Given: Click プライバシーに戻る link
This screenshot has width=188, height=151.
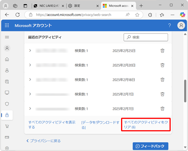Looking at the screenshot, I should 44,141.
